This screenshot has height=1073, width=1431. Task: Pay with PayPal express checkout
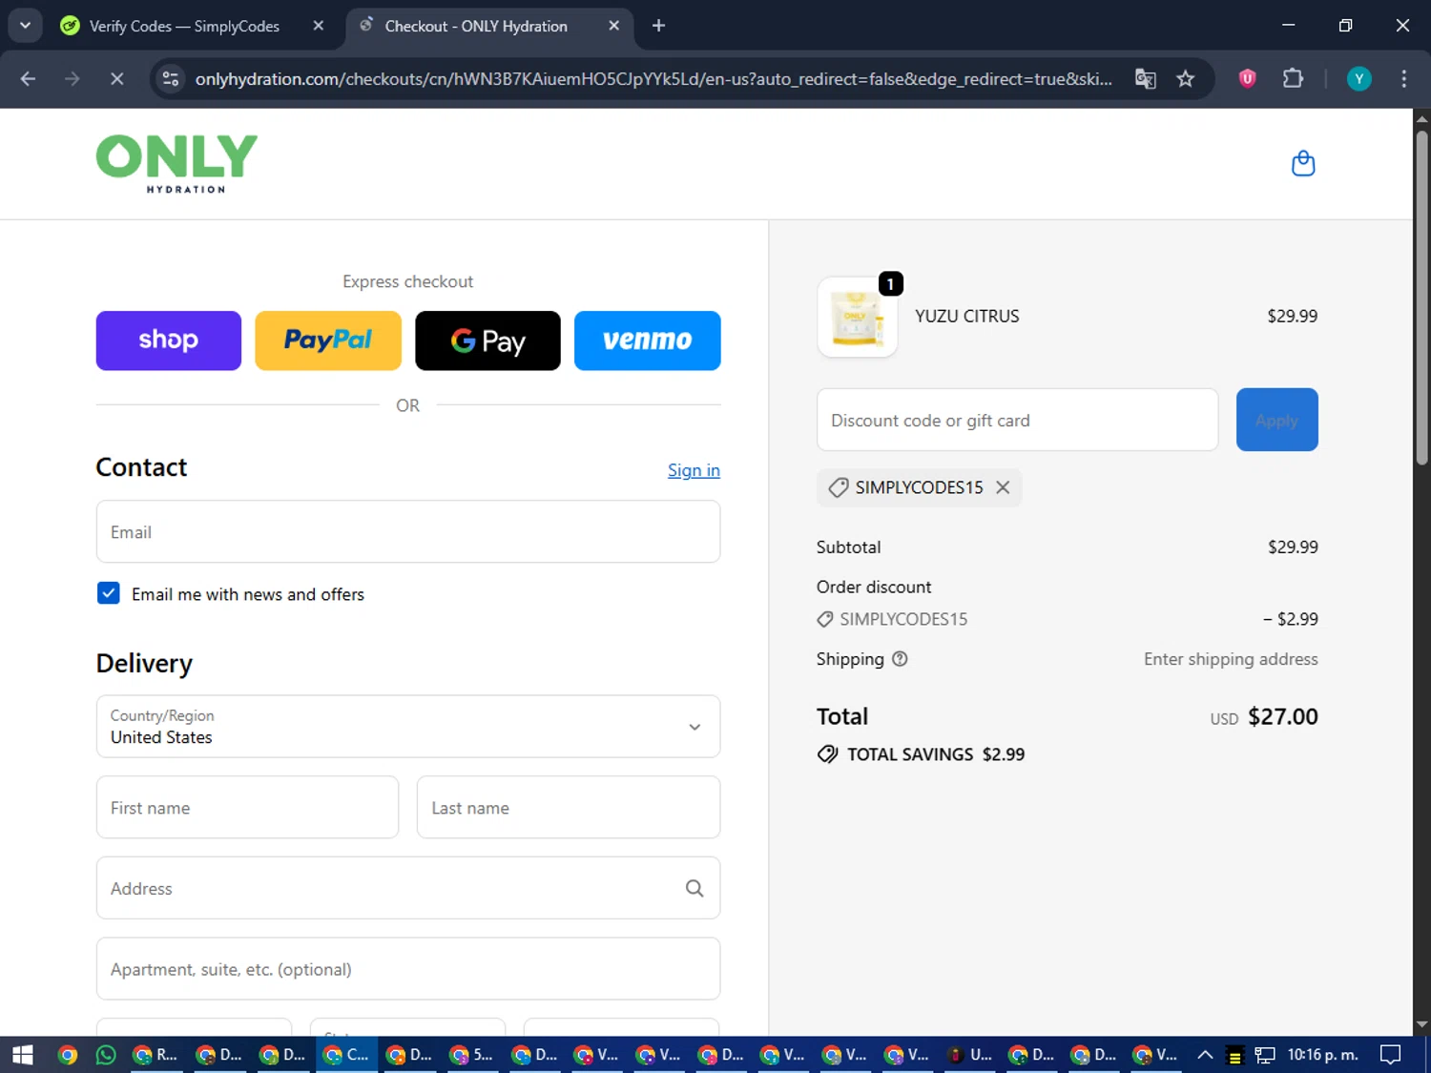pos(328,340)
